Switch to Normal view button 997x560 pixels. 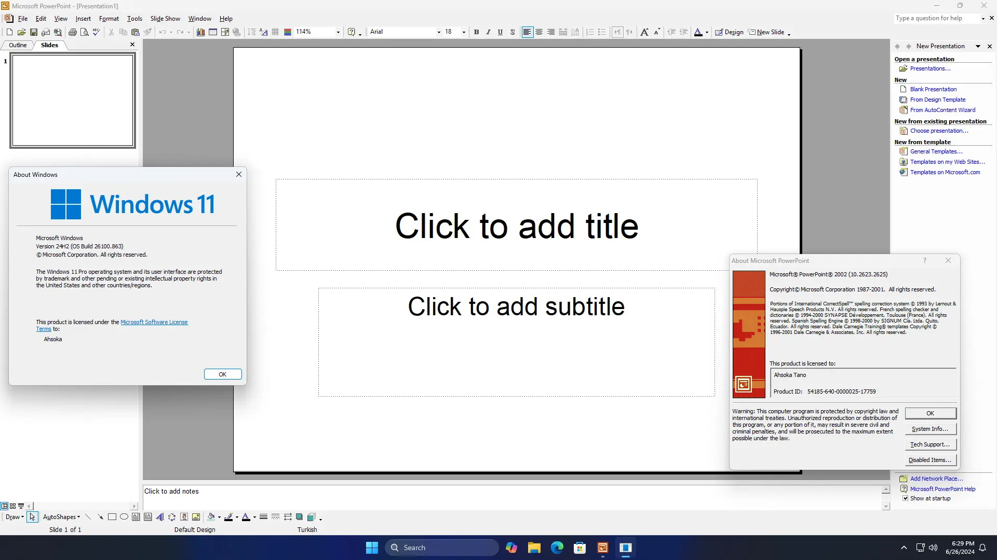click(4, 506)
